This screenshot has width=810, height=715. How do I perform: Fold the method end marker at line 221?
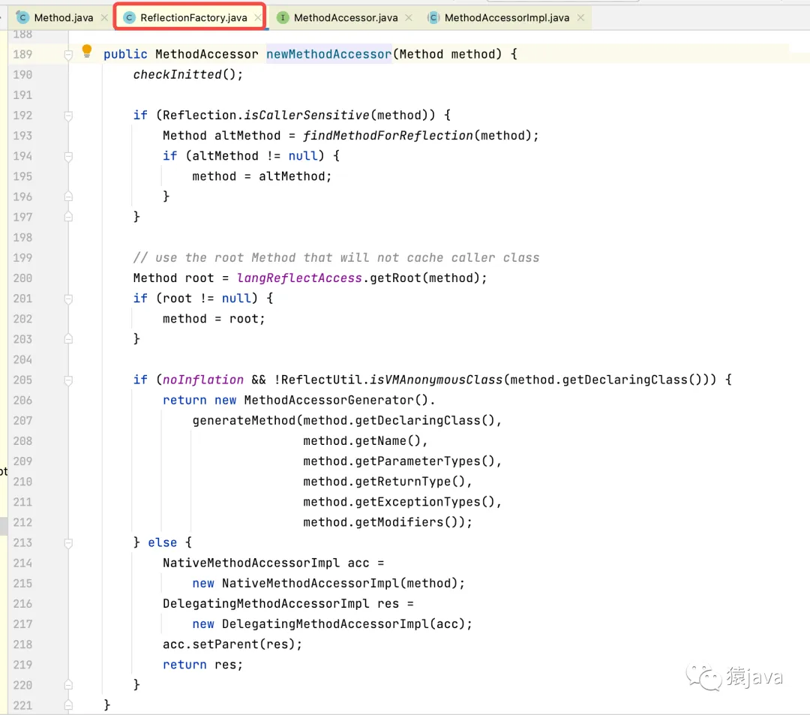(68, 705)
